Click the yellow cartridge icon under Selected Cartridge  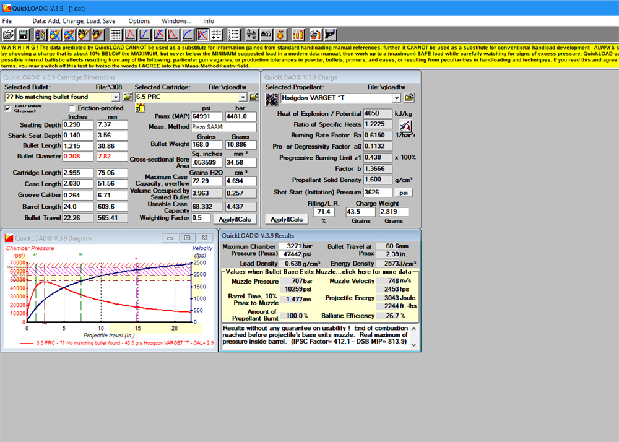point(140,107)
